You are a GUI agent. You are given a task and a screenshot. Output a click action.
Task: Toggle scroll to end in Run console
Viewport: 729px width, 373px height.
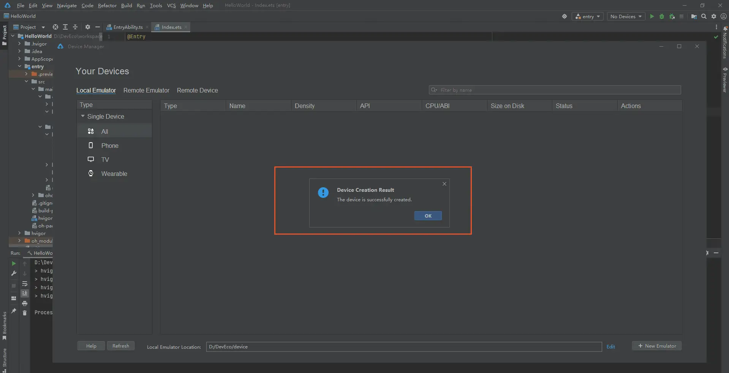click(25, 293)
